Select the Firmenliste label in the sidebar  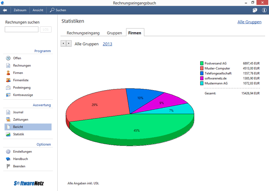click(21, 80)
